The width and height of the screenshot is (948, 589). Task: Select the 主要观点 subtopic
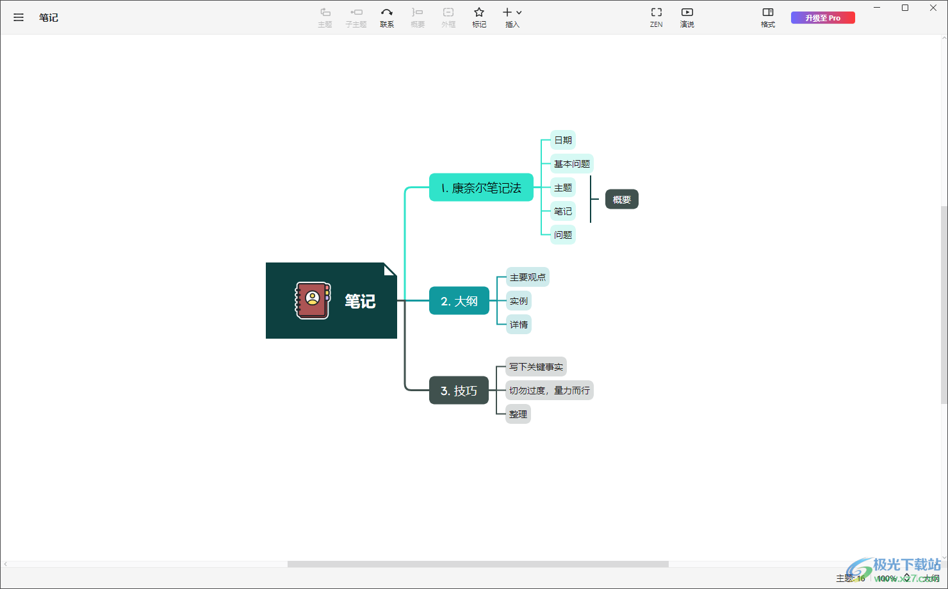pos(528,277)
